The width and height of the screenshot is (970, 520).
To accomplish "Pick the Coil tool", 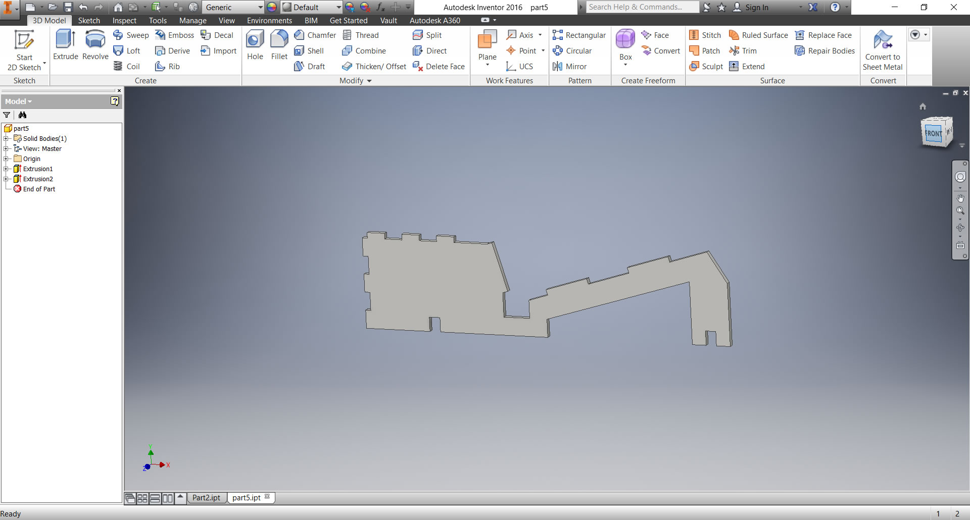I will click(x=127, y=66).
